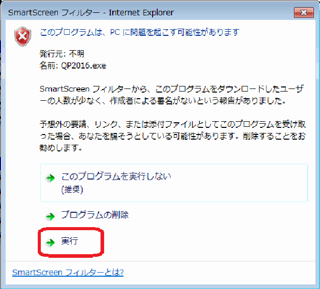Click the (推奨) recommended label
The width and height of the screenshot is (320, 289).
pos(72,189)
